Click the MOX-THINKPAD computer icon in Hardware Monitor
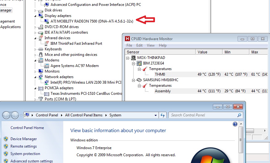The image size is (270, 163). click(x=133, y=58)
